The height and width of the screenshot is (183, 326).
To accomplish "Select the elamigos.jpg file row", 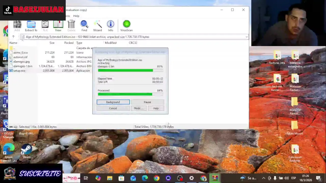I will 51,62.
